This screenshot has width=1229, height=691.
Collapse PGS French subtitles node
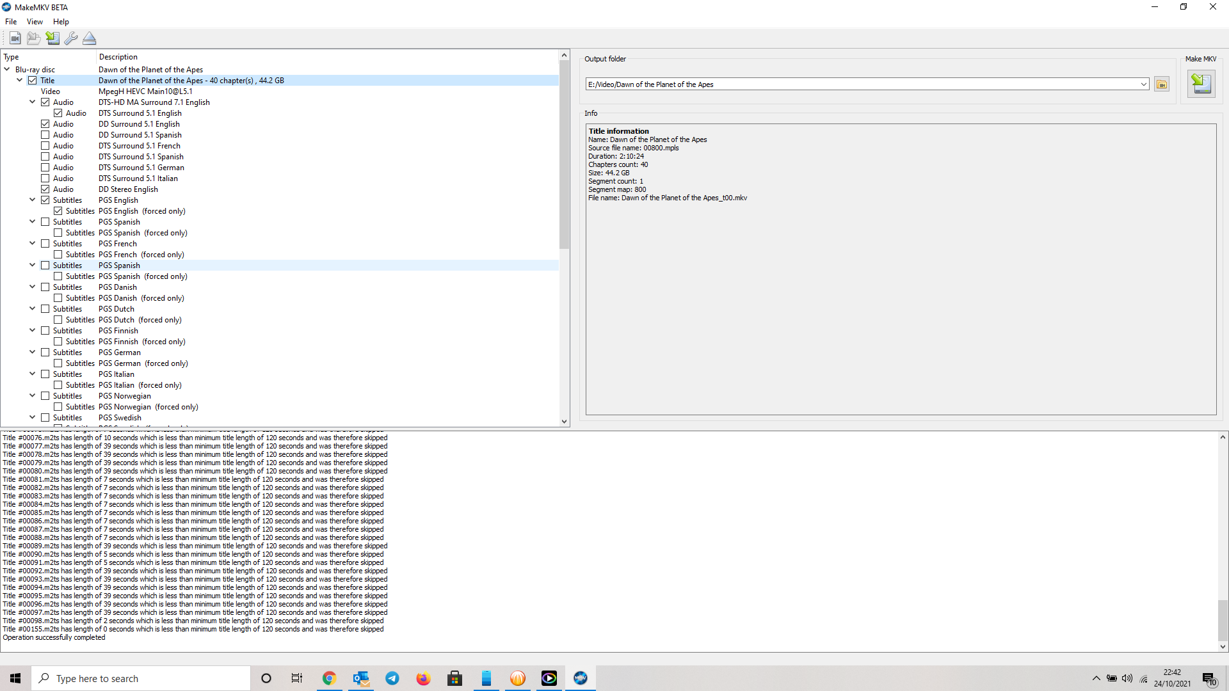(x=33, y=243)
